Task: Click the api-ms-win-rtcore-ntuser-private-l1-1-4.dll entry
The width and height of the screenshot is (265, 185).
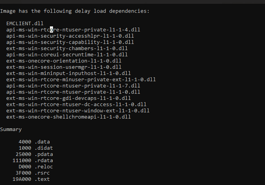Action: click(x=73, y=29)
